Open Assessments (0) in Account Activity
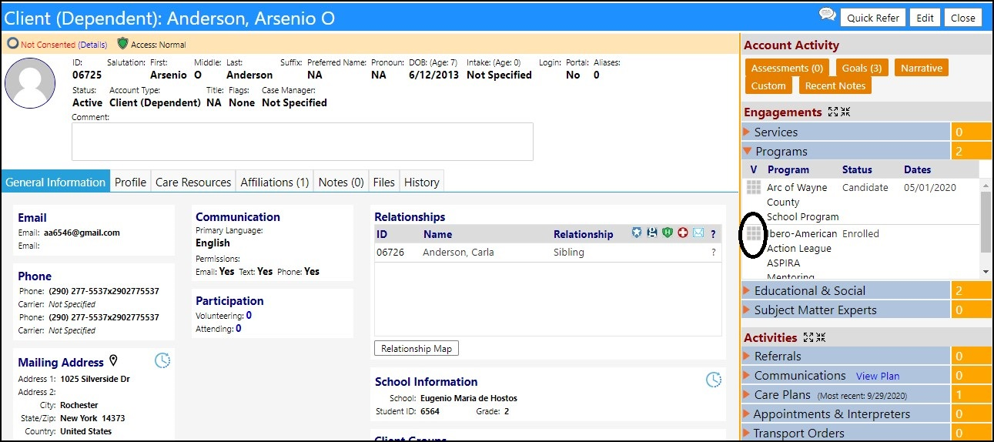 click(x=787, y=68)
